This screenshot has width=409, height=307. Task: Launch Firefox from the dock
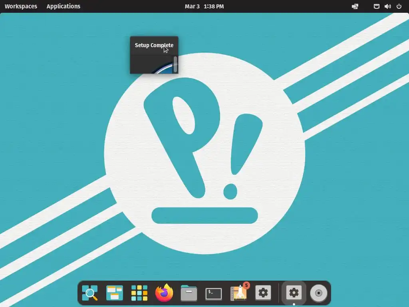pos(164,293)
